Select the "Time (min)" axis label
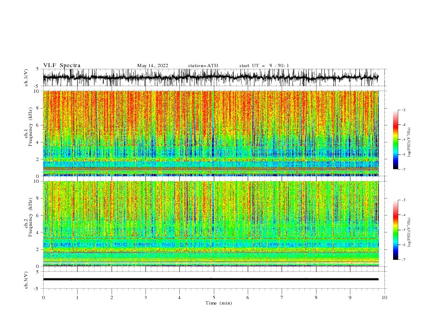The width and height of the screenshot is (433, 334). tap(219, 303)
